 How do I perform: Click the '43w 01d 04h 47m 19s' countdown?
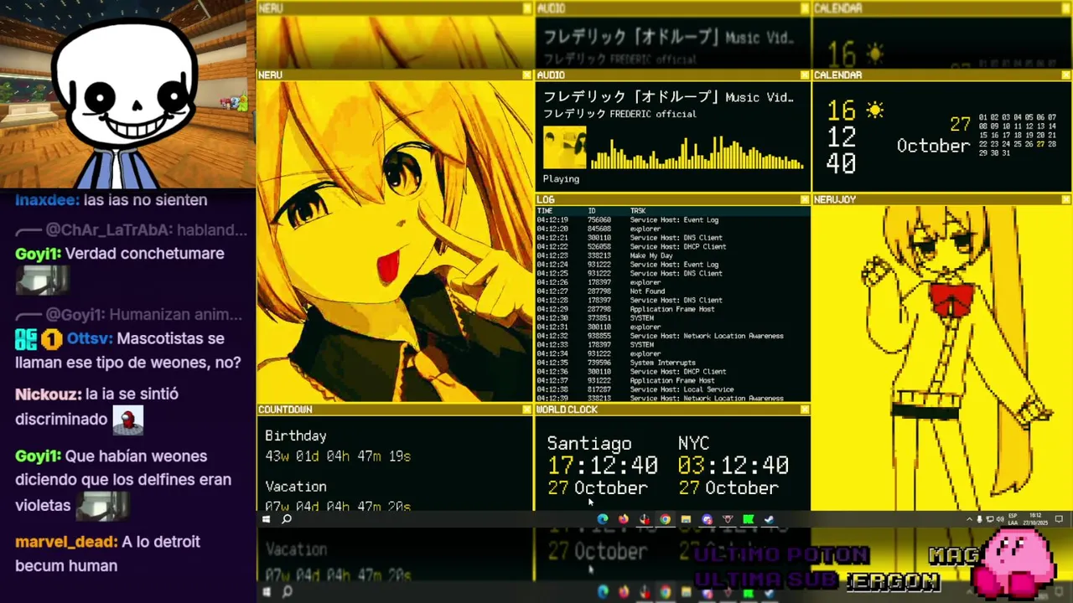pyautogui.click(x=338, y=456)
